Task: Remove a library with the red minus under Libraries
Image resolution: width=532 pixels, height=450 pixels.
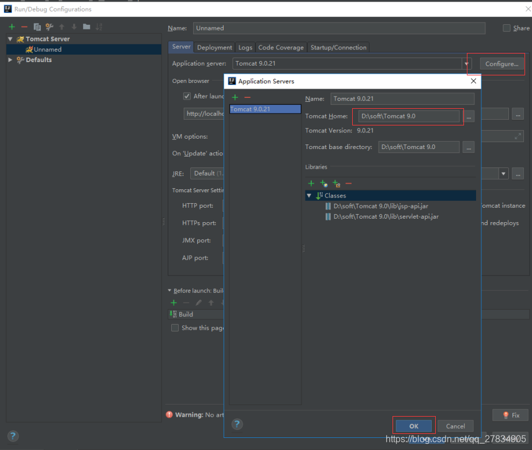Action: (x=349, y=184)
